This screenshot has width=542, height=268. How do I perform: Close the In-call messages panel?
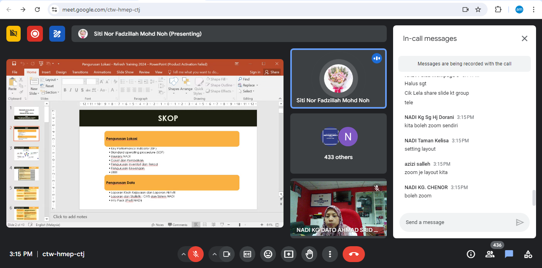(x=524, y=38)
